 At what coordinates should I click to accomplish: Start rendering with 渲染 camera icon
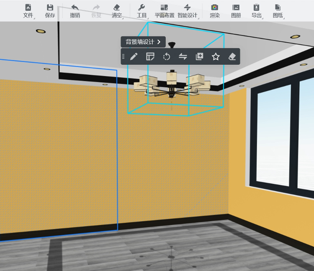[x=215, y=11]
